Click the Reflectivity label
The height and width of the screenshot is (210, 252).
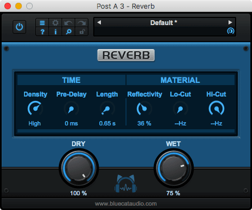click(x=145, y=94)
